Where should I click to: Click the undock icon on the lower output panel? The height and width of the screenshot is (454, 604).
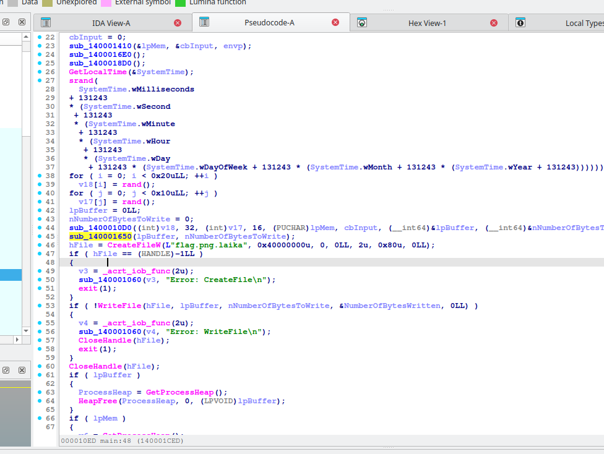[x=6, y=370]
